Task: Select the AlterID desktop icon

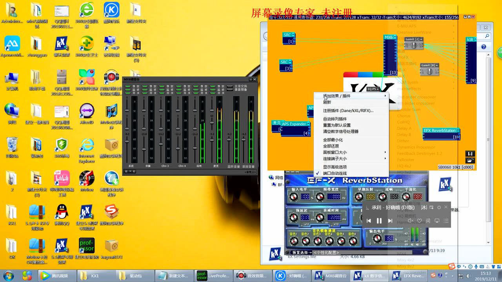Action: [86, 114]
